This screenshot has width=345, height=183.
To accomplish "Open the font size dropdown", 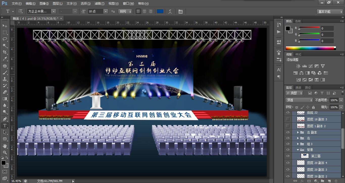I will (106, 11).
